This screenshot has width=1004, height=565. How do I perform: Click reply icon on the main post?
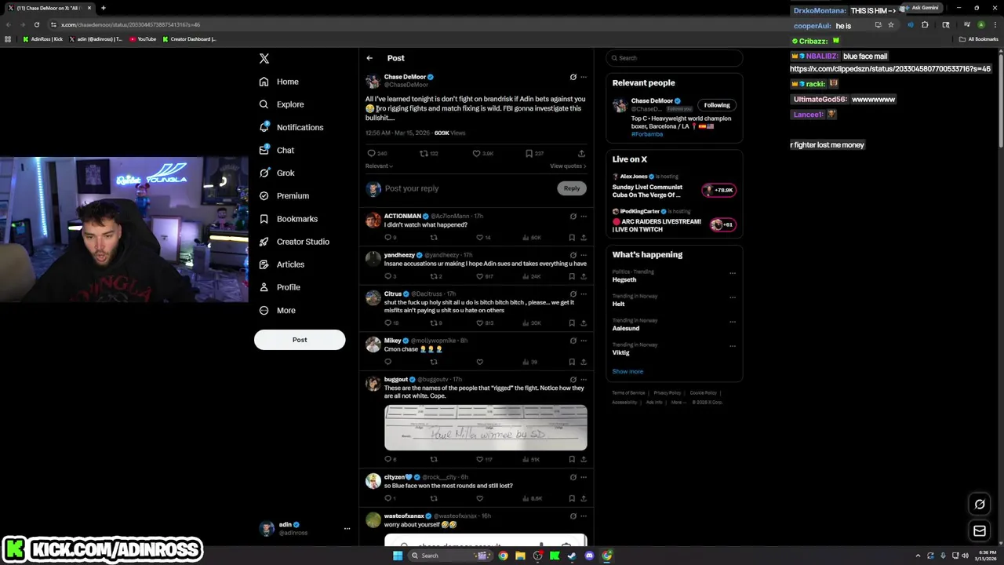pyautogui.click(x=372, y=153)
